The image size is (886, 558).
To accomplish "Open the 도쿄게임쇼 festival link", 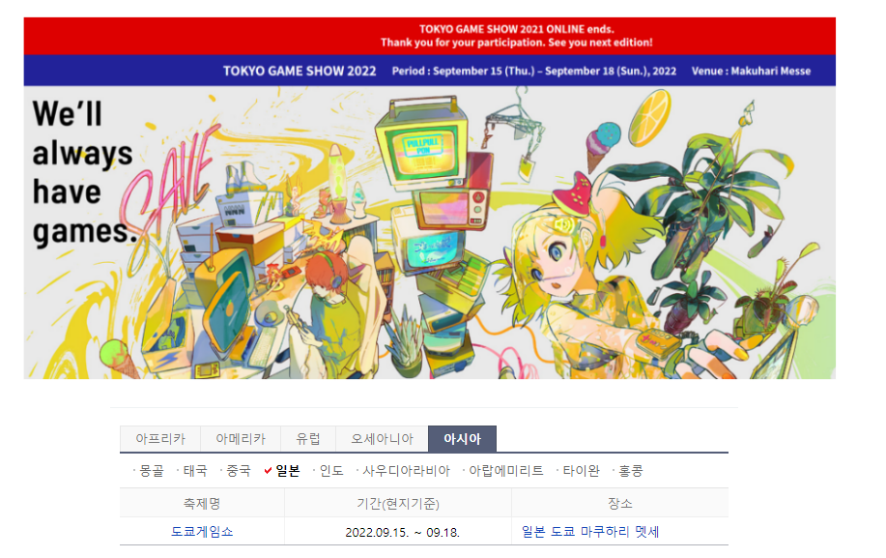I will (202, 532).
